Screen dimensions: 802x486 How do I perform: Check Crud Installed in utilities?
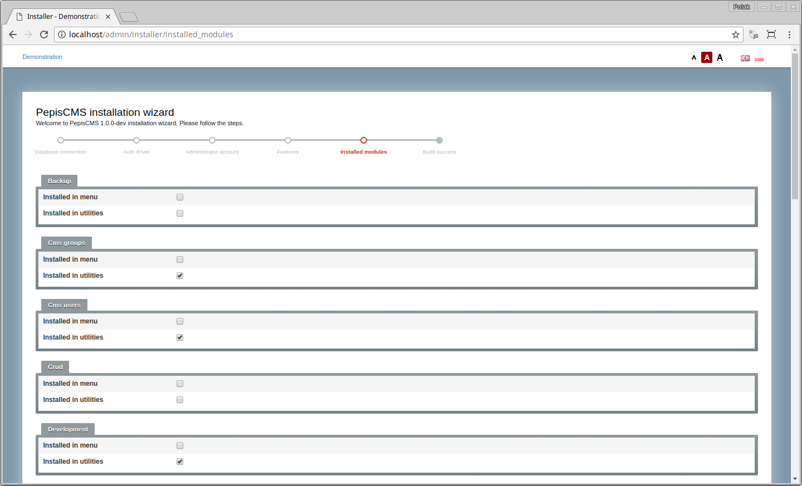pyautogui.click(x=180, y=400)
